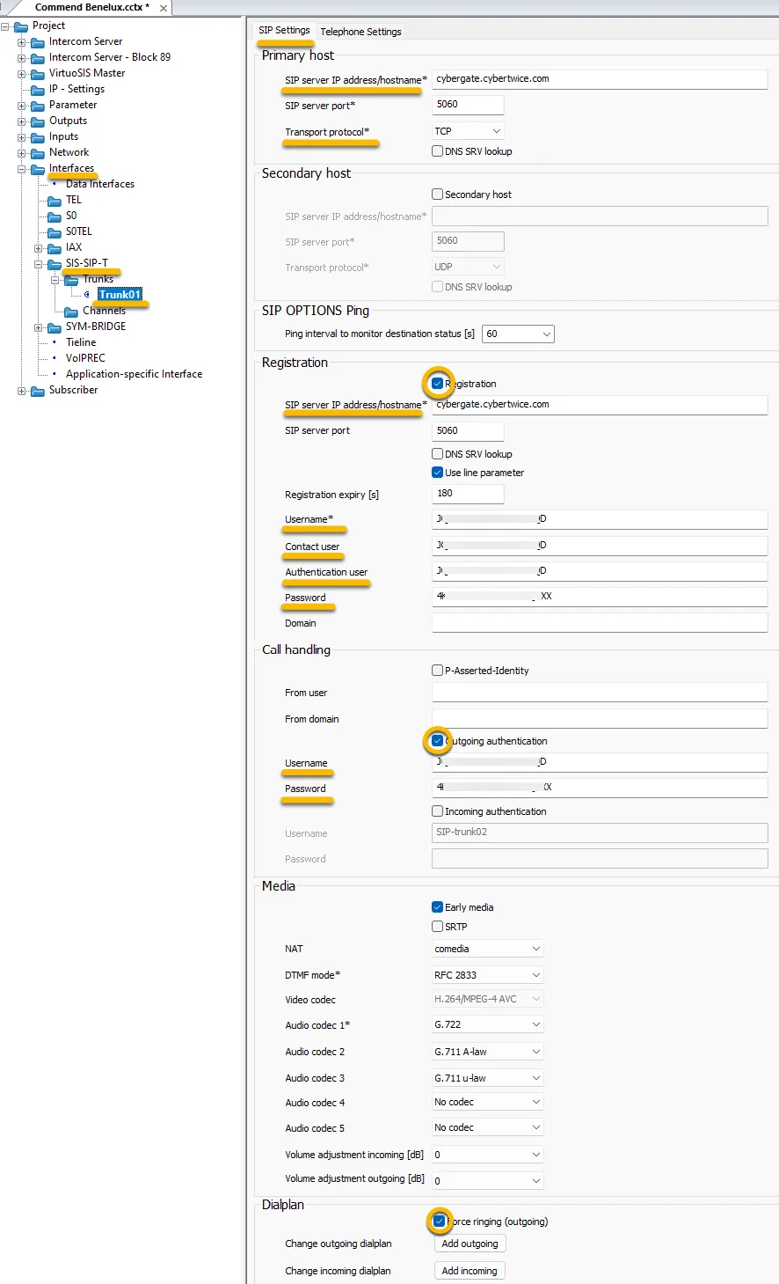779x1284 pixels.
Task: Click the Intercom Server folder icon
Action: coord(38,42)
